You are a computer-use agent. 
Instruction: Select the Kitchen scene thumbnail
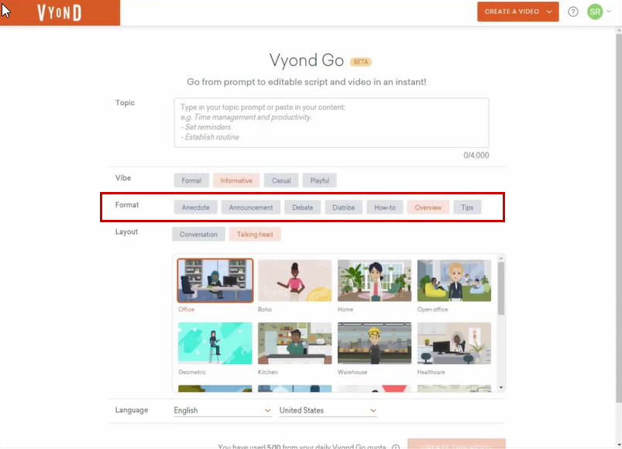click(x=295, y=343)
